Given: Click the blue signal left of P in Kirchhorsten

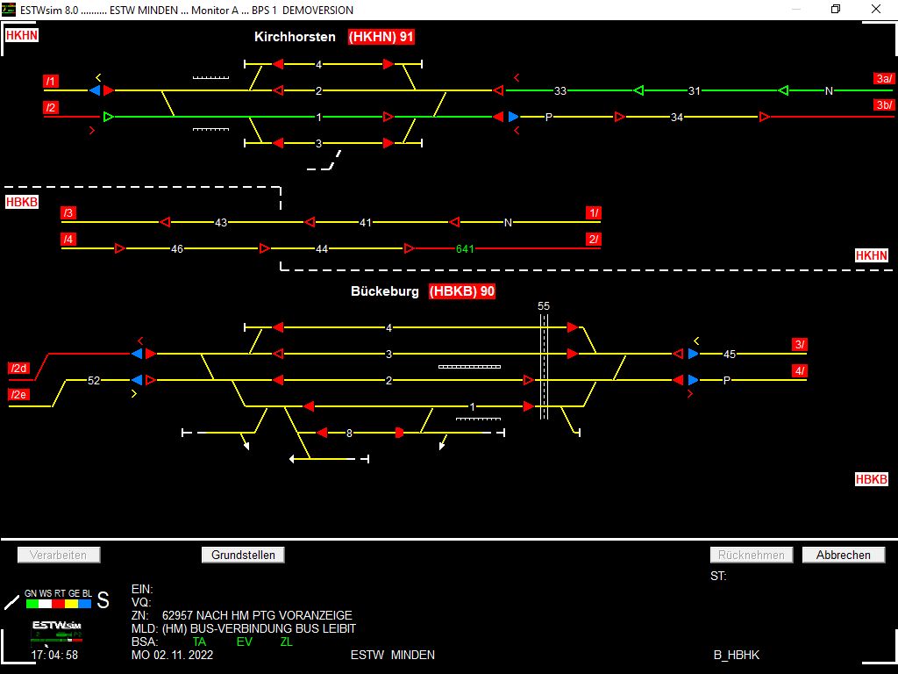Looking at the screenshot, I should point(514,117).
